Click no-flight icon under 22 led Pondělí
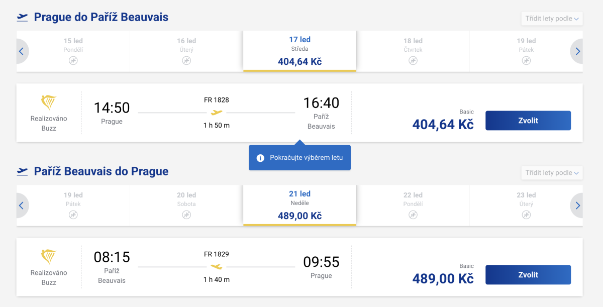The image size is (603, 307). 413,215
